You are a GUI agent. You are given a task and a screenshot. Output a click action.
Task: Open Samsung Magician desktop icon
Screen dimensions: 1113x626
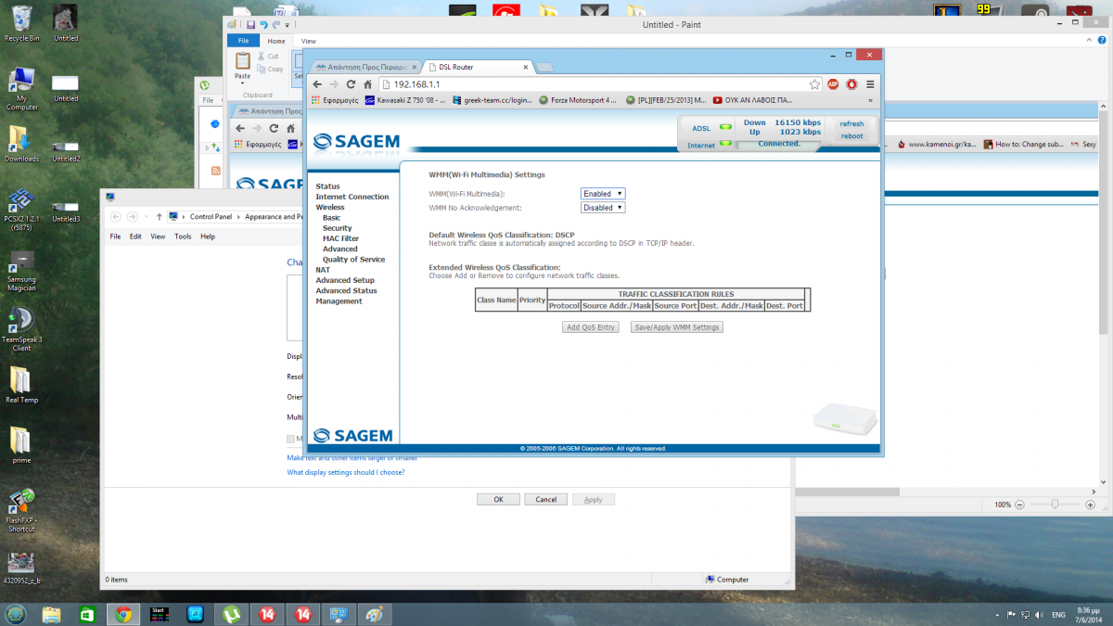pos(21,271)
